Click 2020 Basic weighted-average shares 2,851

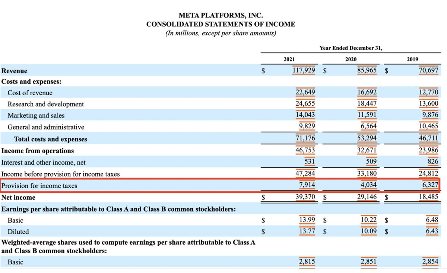369,261
